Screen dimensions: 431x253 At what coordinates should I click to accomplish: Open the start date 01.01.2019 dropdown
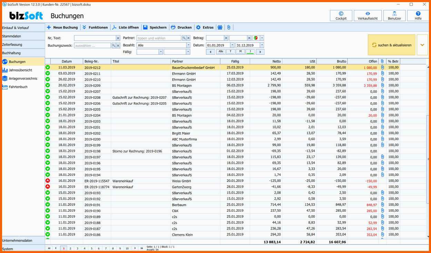232,45
